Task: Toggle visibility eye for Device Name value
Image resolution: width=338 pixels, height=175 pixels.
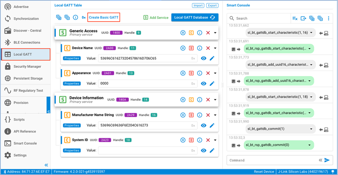Action: [203, 58]
